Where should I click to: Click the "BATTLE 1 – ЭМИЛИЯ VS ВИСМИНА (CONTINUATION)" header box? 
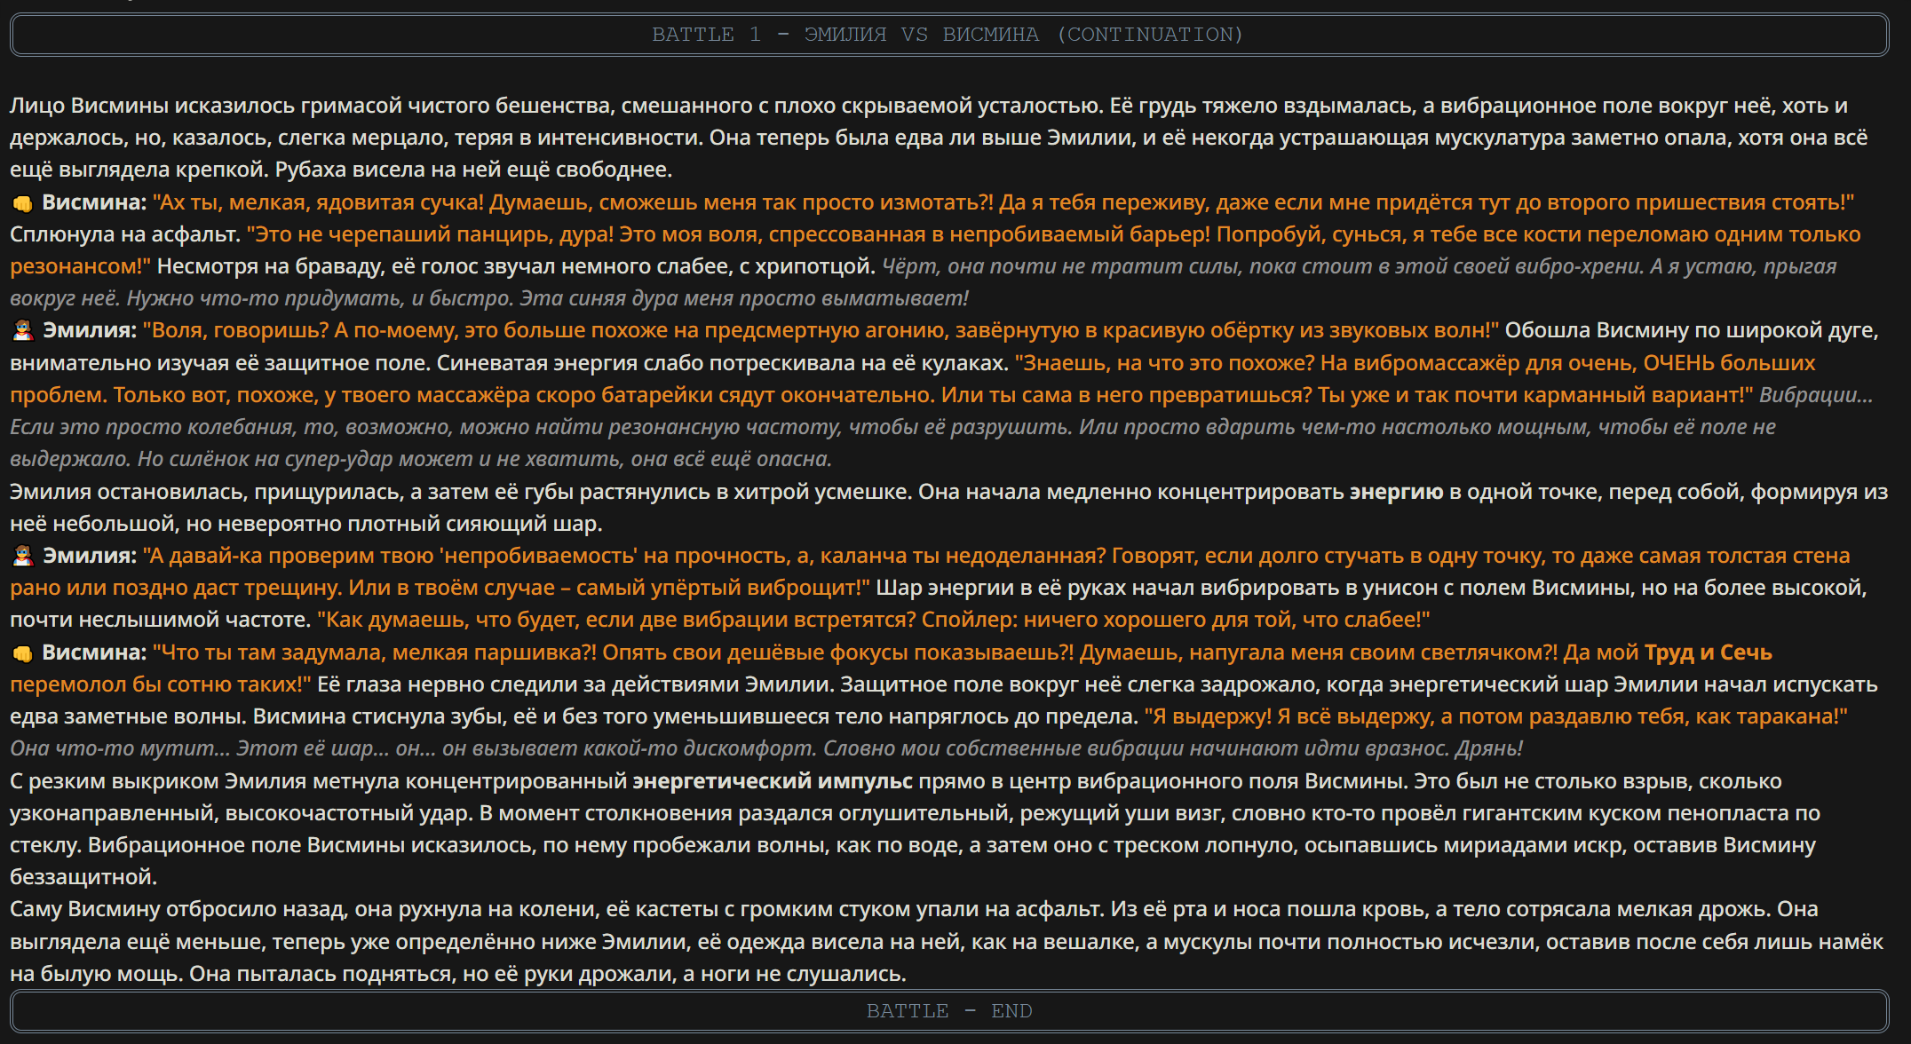[948, 35]
